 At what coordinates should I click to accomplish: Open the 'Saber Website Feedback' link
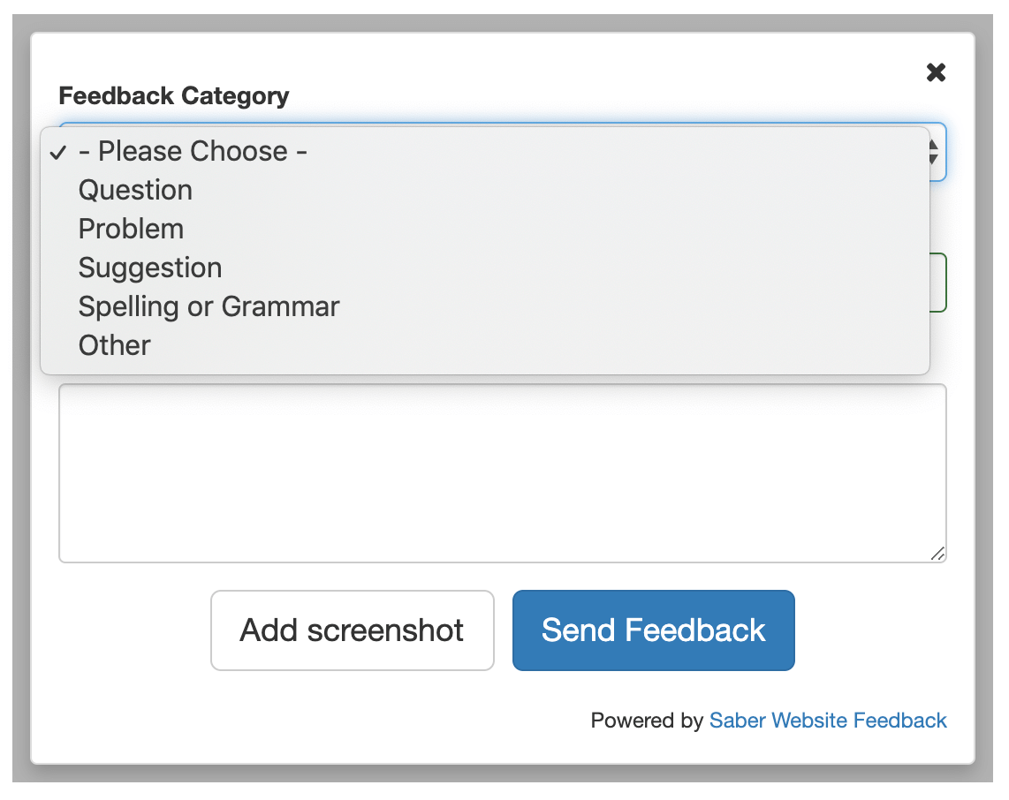point(827,721)
